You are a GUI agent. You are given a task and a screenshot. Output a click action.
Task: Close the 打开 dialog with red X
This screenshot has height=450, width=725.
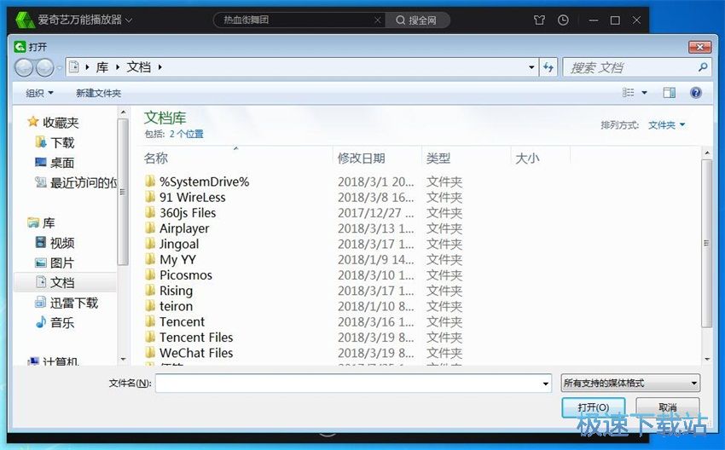[700, 47]
